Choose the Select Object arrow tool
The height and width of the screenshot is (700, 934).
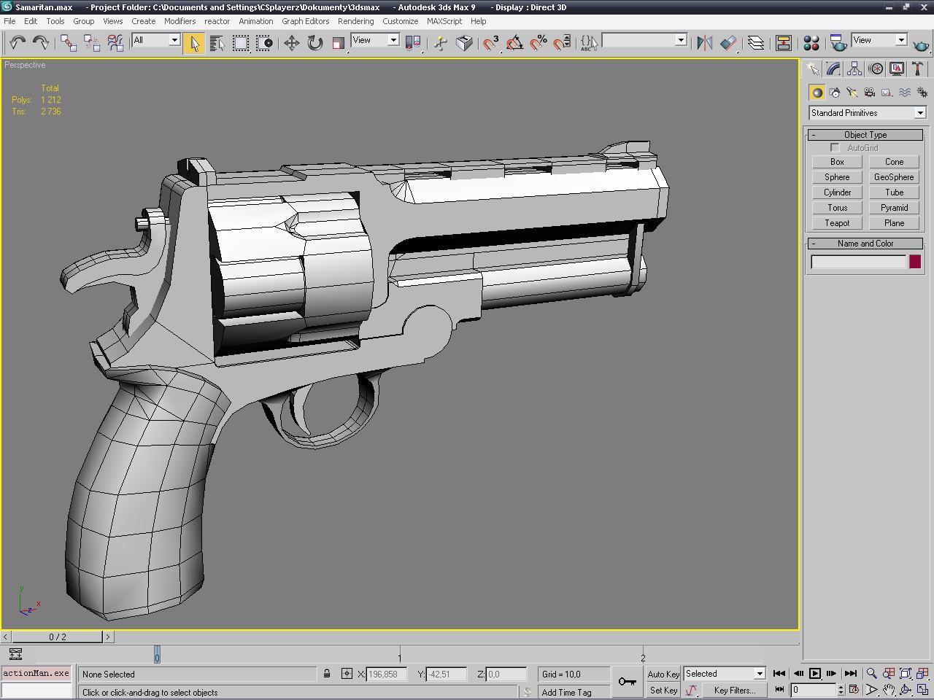pos(194,43)
